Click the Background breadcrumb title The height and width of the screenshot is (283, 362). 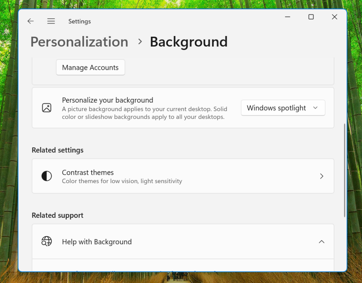189,42
